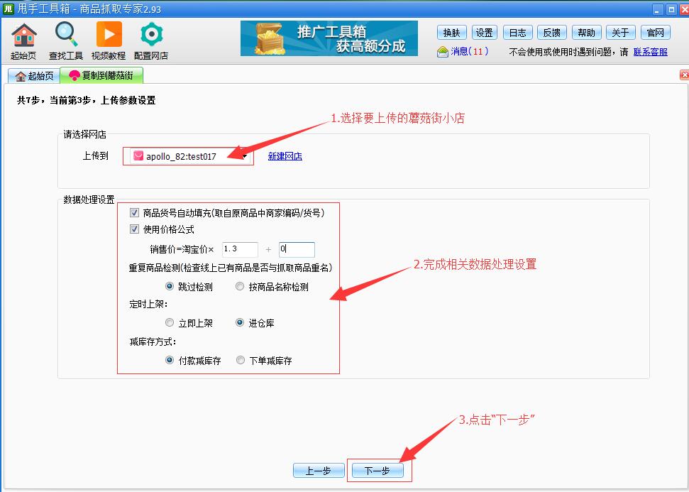
Task: Toggle 商品货号自动填充 checkbox
Action: click(x=134, y=213)
